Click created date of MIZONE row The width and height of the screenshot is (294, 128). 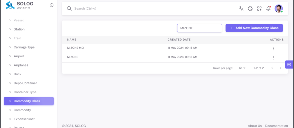coord(182,57)
